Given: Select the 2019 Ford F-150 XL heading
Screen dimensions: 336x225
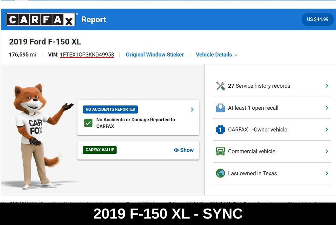Looking at the screenshot, I should (45, 42).
